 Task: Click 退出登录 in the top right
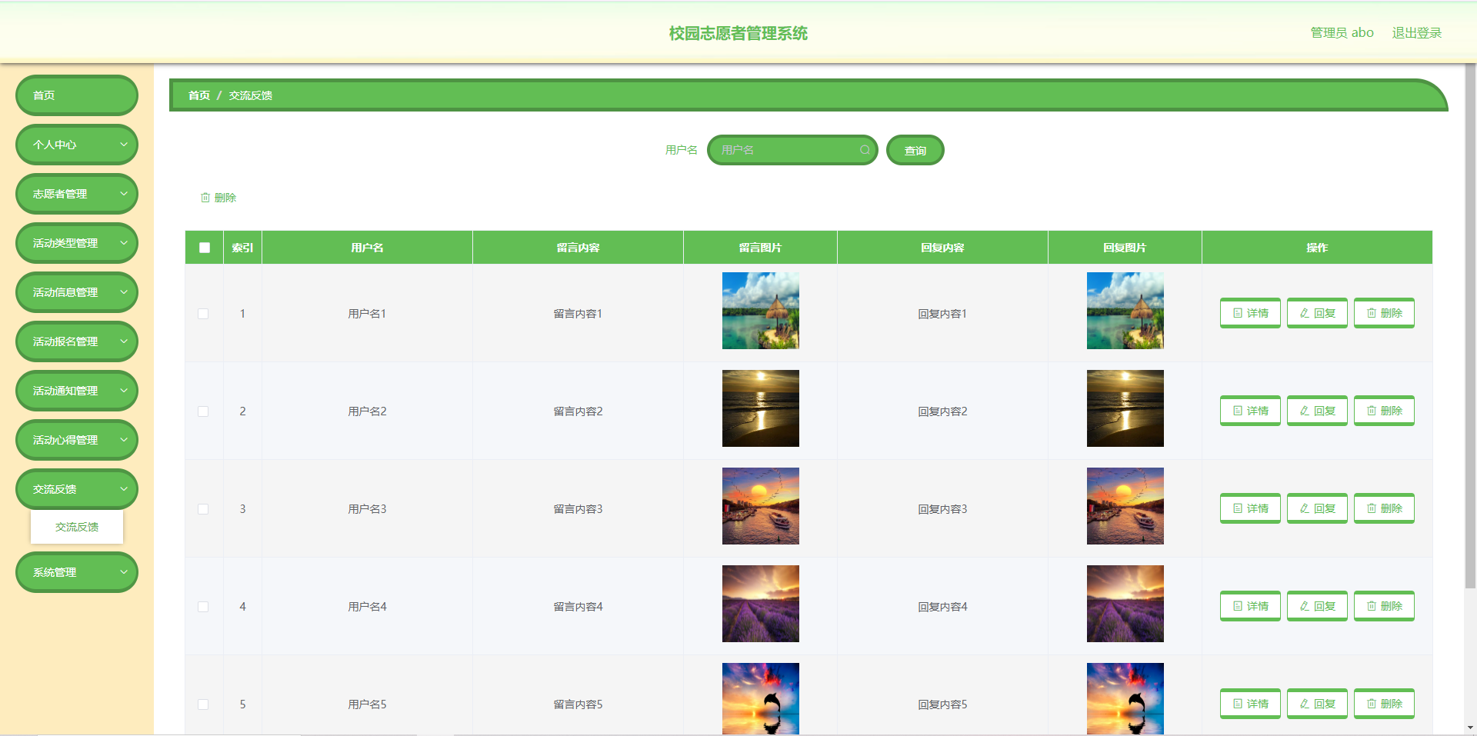click(x=1416, y=32)
